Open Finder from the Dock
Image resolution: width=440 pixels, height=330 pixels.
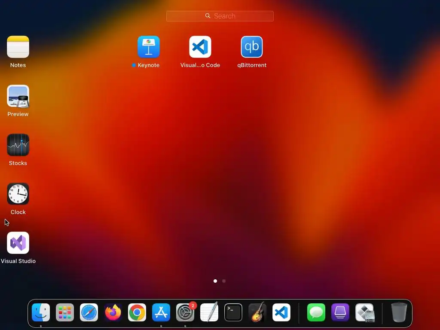point(41,312)
